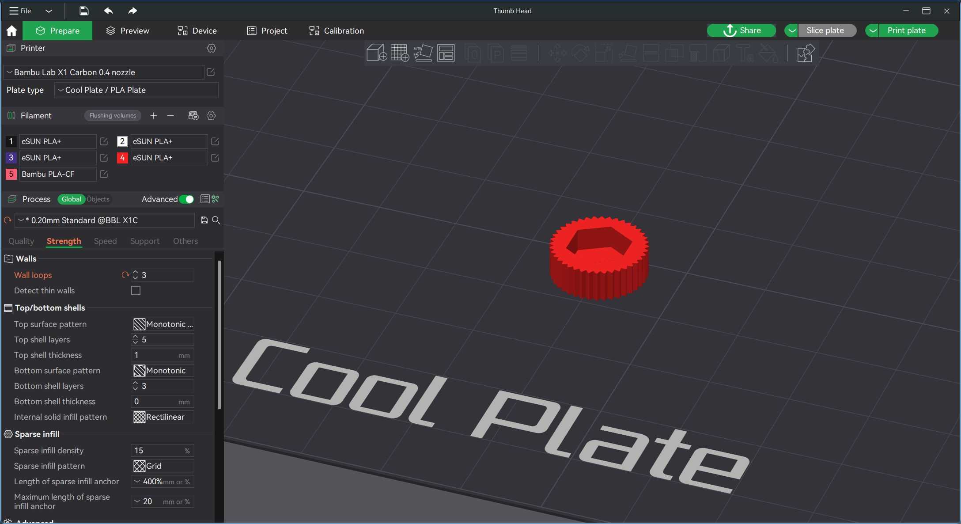Click the Assembly view icon in toolbar
The width and height of the screenshot is (961, 524).
(805, 53)
